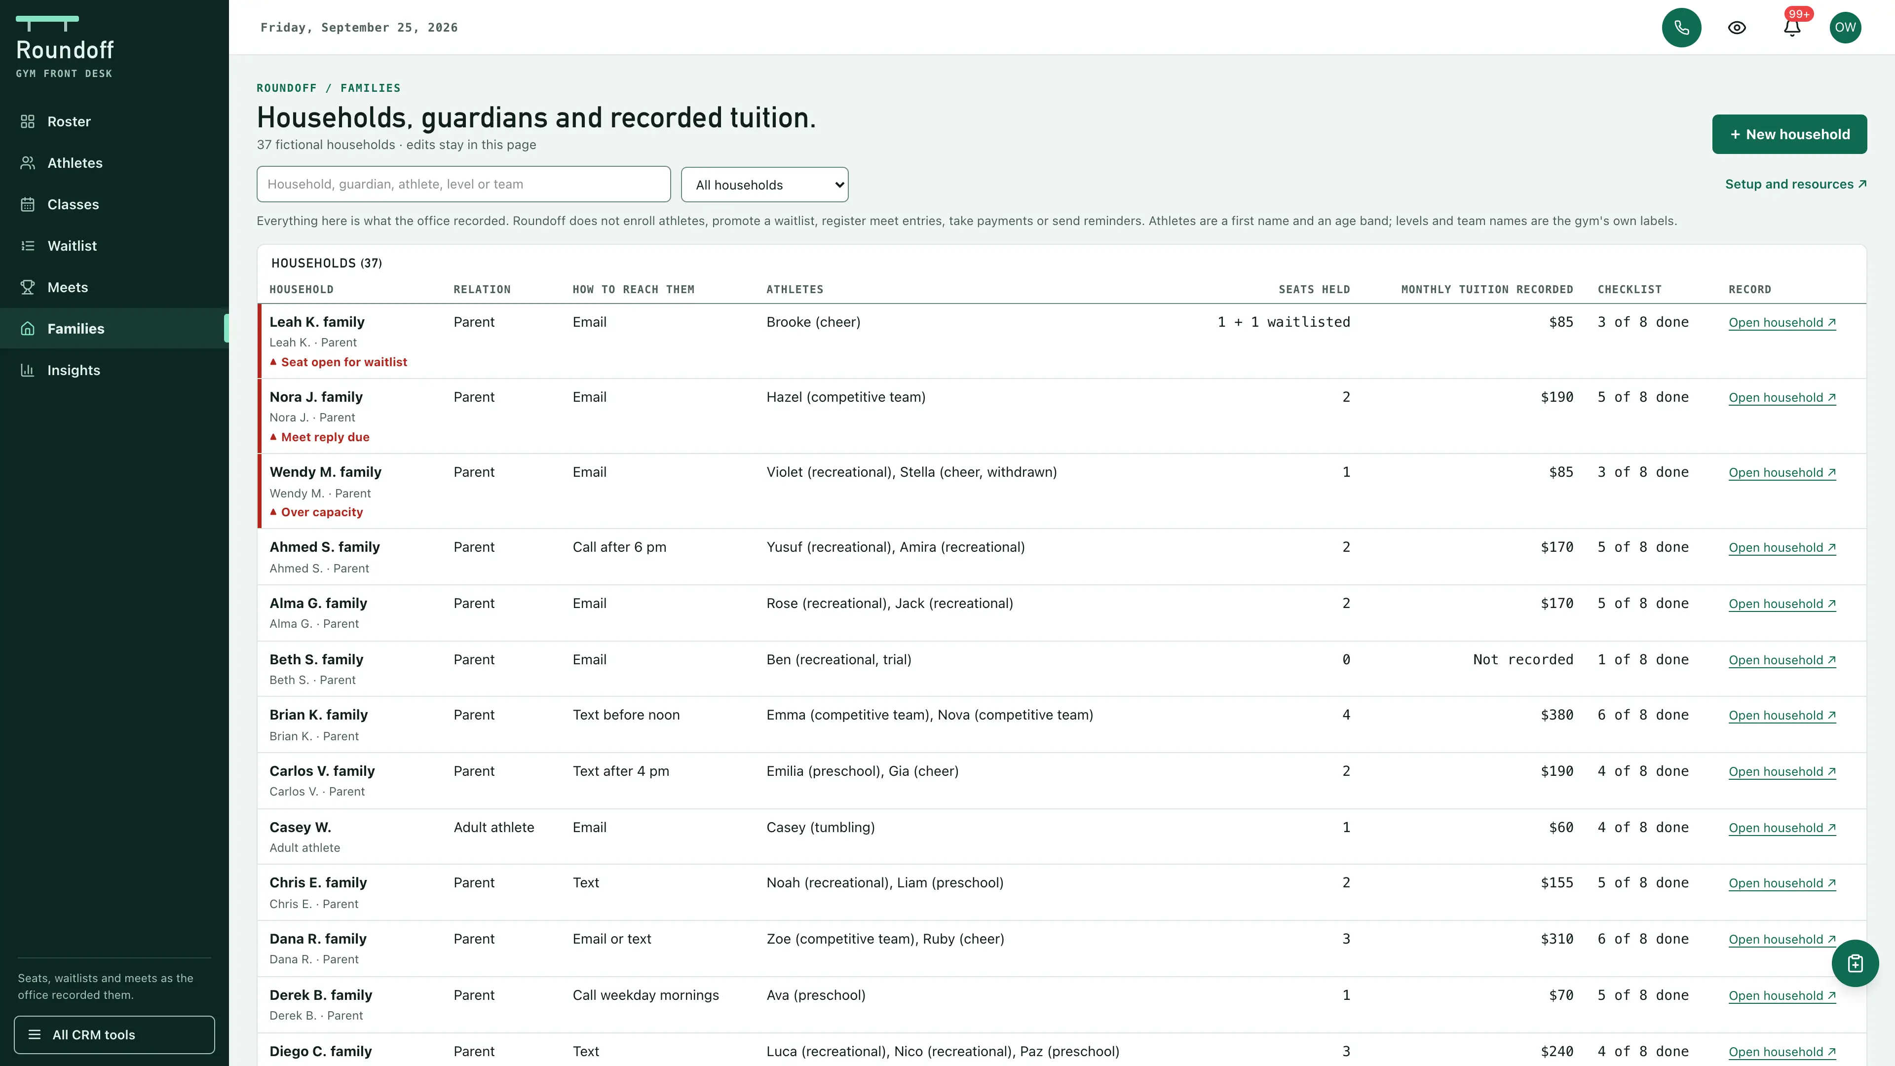Screen dimensions: 1895x1066
Task: Open household record for Casey W.
Action: (x=1781, y=828)
